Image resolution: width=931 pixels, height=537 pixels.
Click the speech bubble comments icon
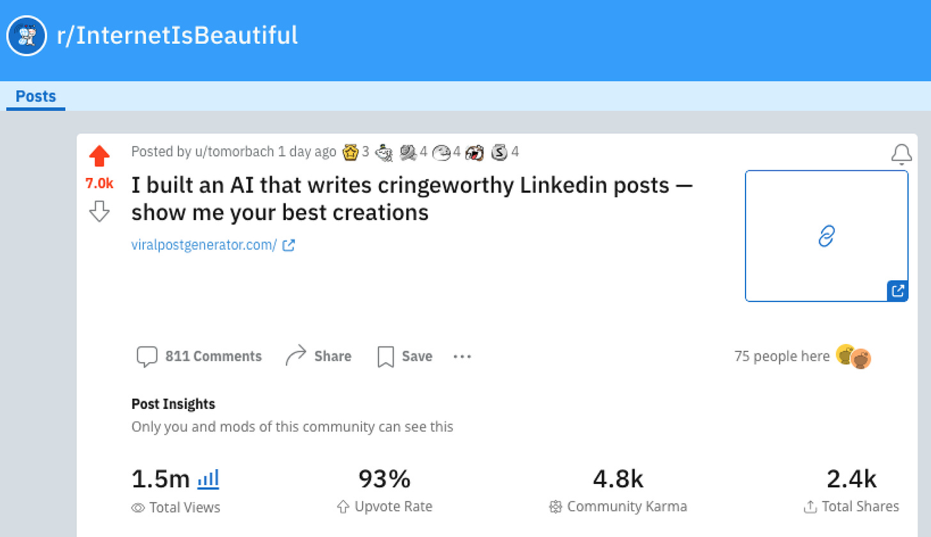[147, 356]
